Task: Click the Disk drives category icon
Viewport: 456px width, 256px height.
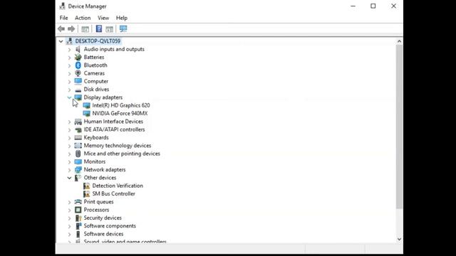Action: tap(78, 90)
